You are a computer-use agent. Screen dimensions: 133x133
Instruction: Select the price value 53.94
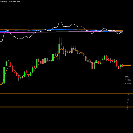[x=127, y=77]
